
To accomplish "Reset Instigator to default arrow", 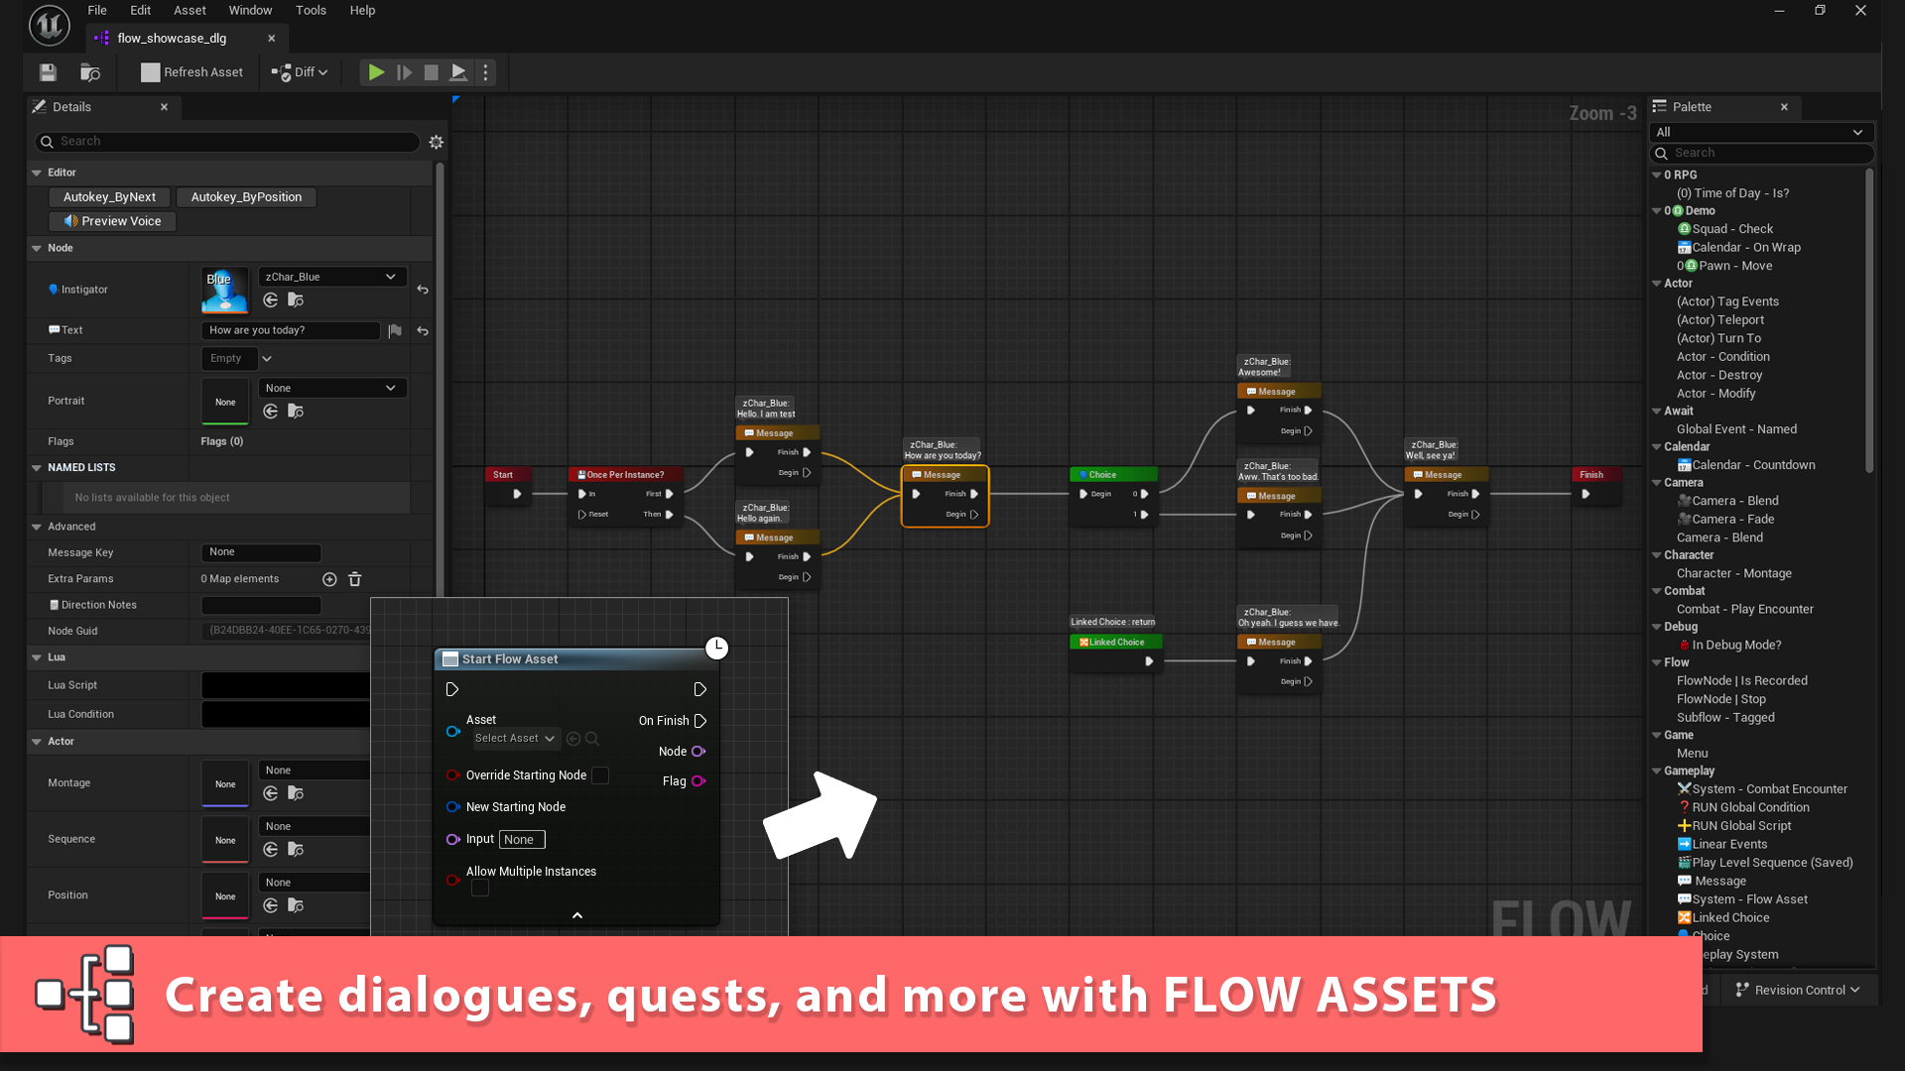I will [x=423, y=290].
